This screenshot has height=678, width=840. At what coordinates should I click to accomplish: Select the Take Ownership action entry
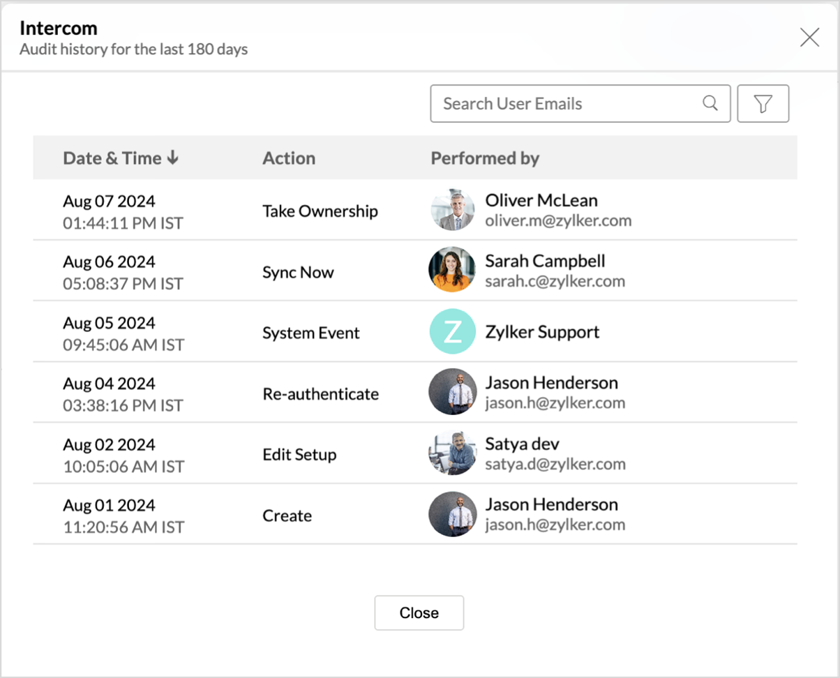(x=320, y=211)
